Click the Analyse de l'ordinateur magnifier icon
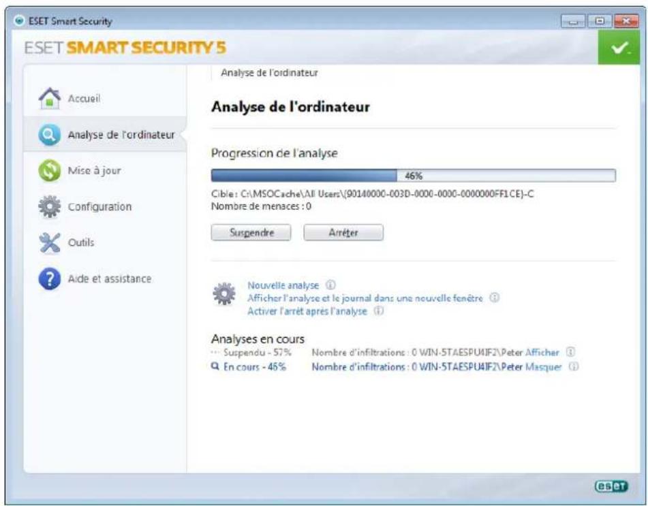Viewport: 648px width, 506px height. coord(50,135)
